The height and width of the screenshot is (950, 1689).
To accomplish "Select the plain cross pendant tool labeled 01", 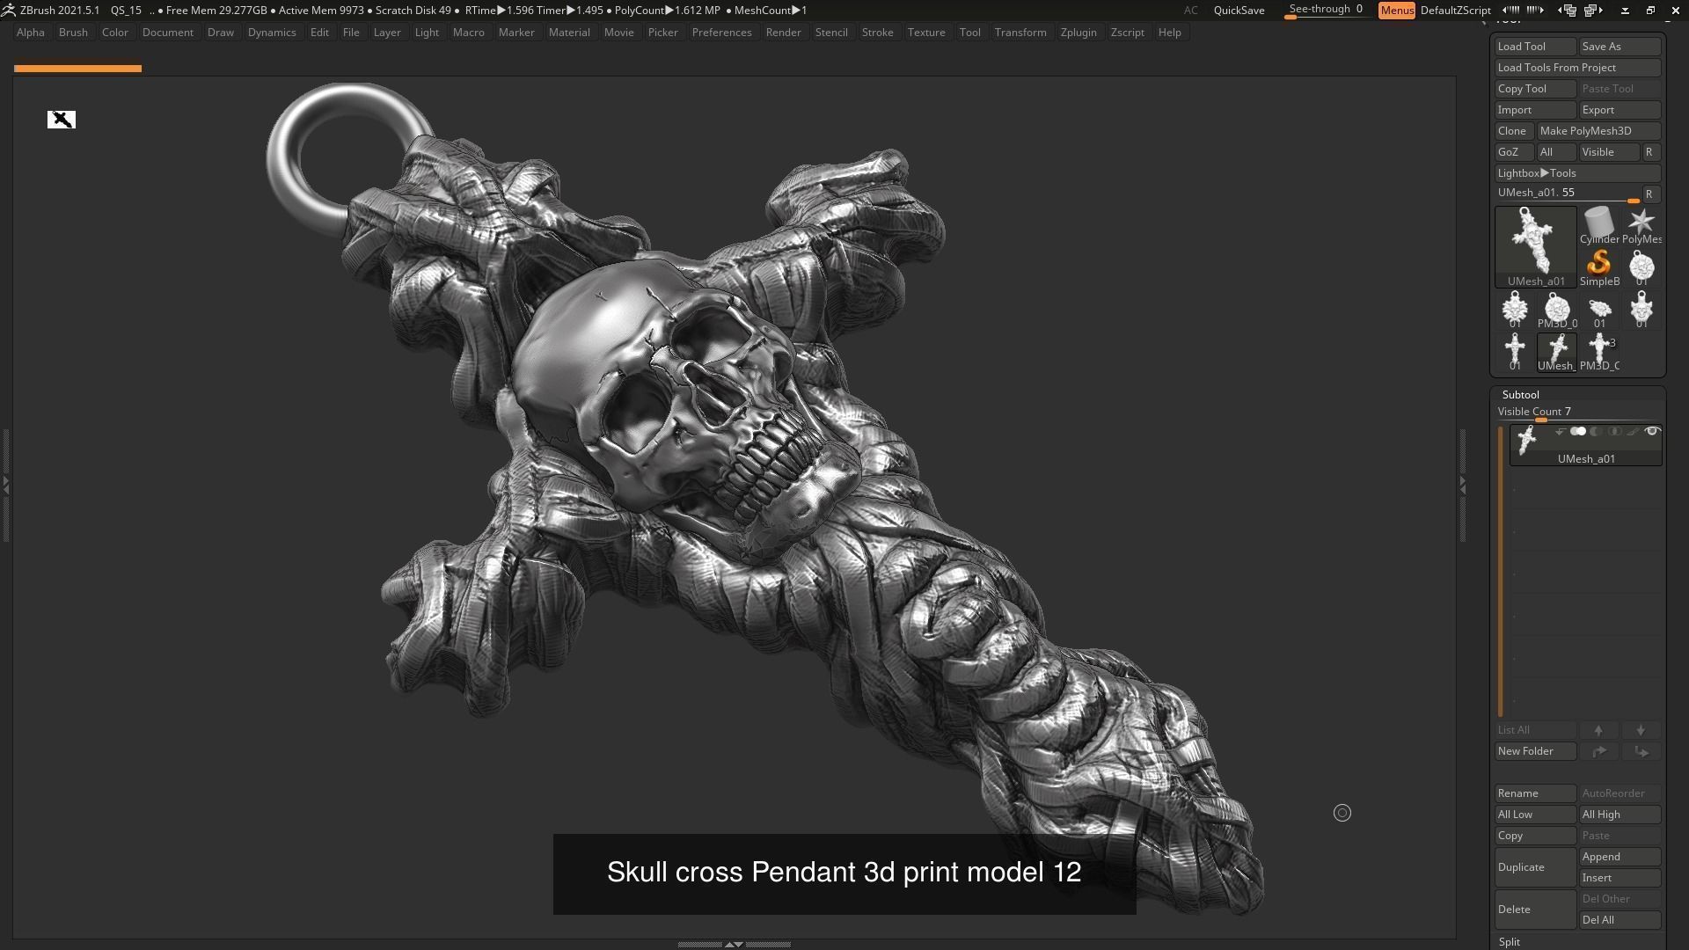I will tap(1515, 353).
